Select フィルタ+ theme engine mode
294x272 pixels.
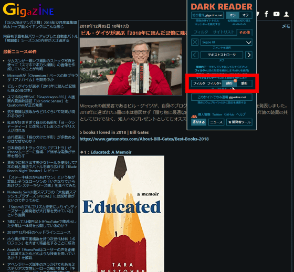coord(214,83)
